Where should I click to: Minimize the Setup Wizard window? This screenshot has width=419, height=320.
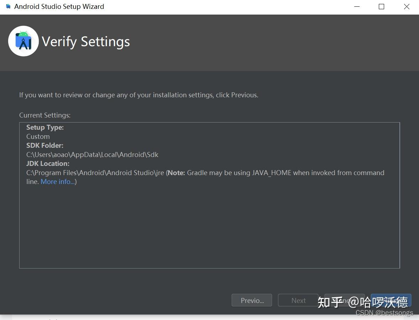(x=356, y=7)
